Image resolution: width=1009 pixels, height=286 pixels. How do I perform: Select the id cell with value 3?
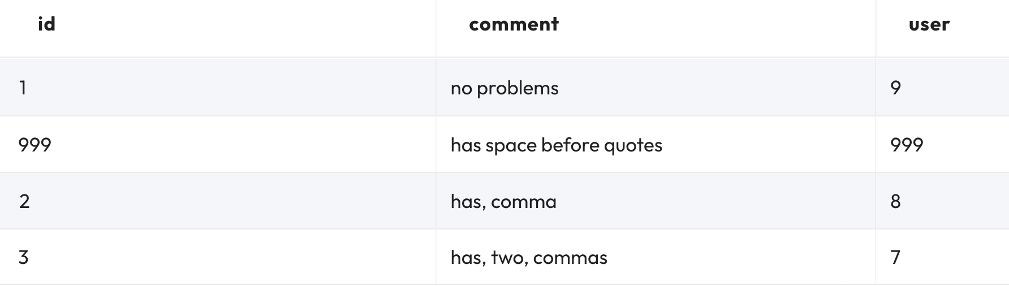tap(218, 257)
